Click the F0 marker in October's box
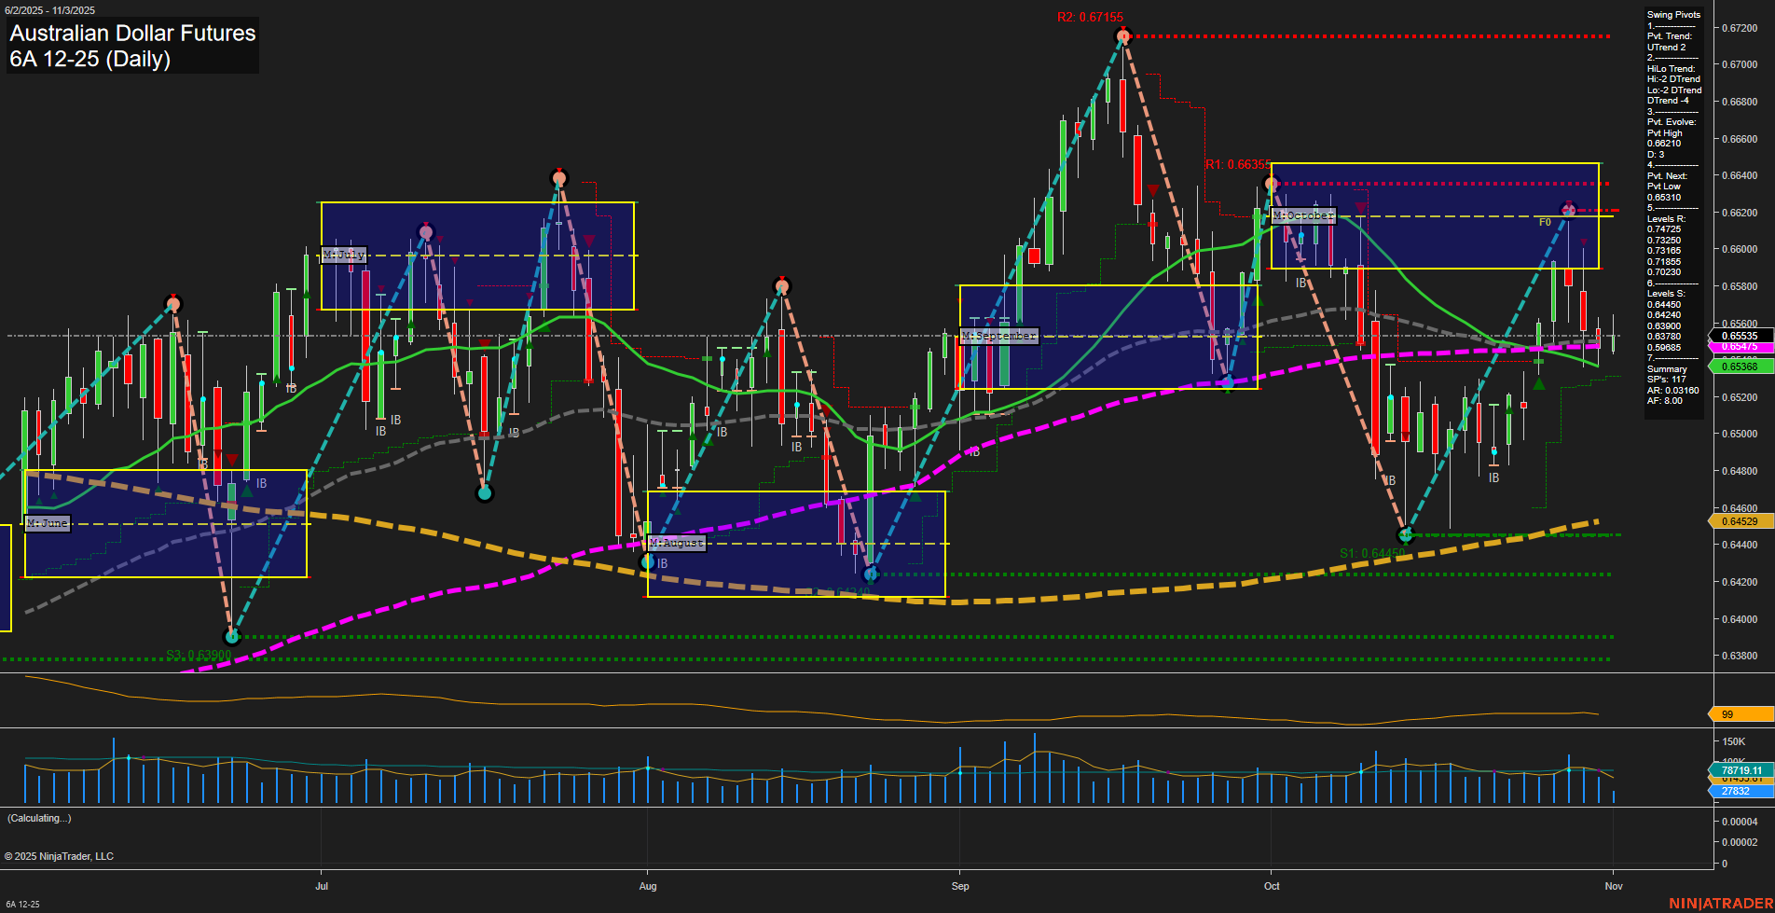The image size is (1775, 913). coord(1545,222)
